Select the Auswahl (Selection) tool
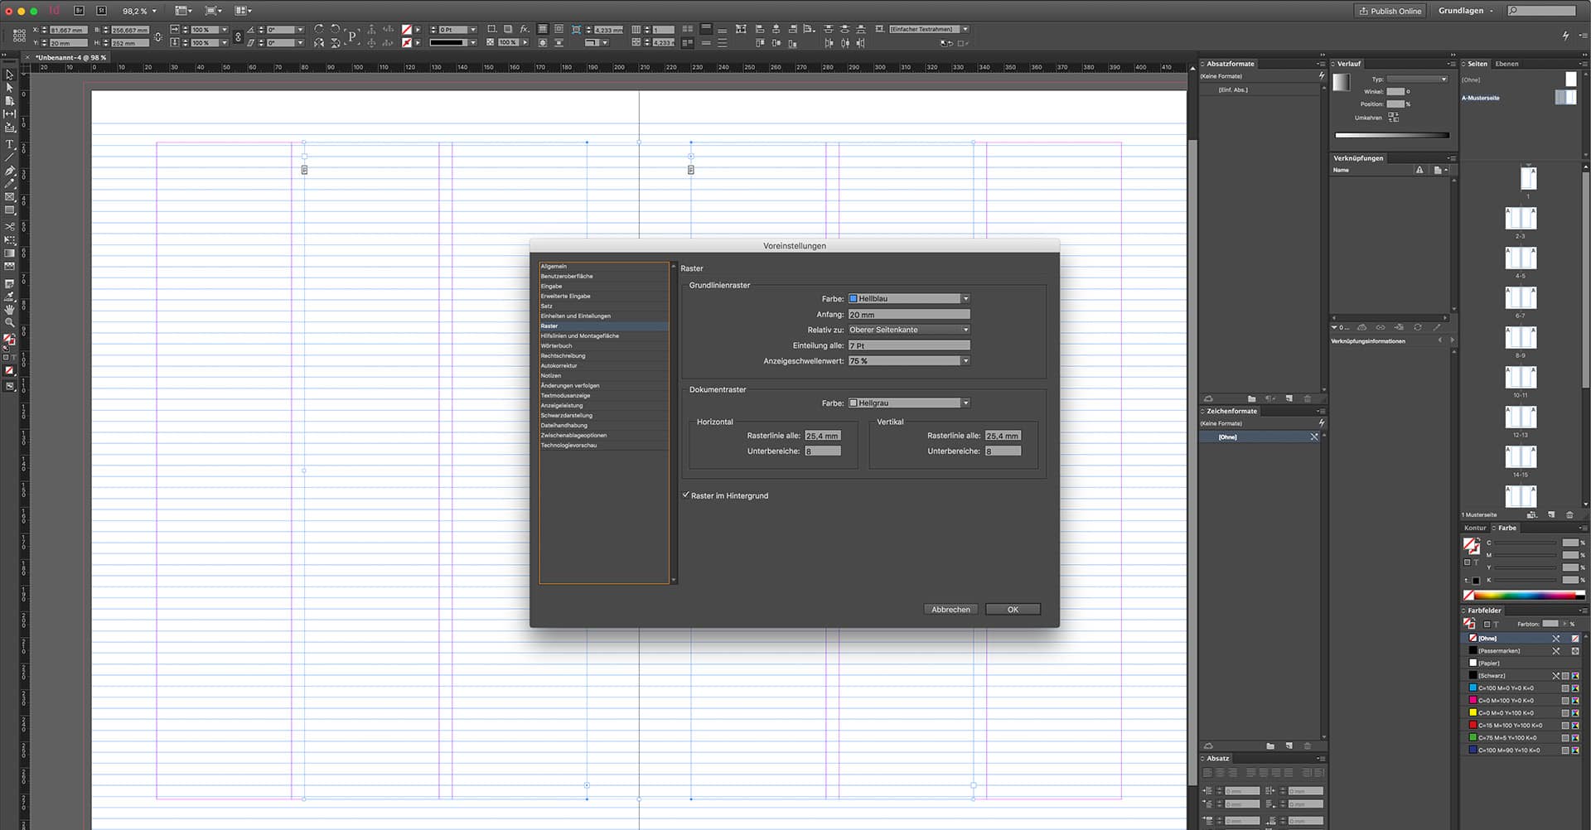The image size is (1591, 830). 10,75
